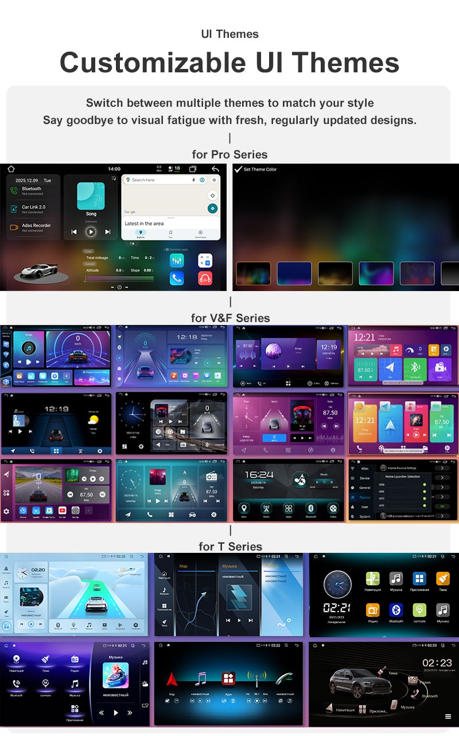Tap the blue Bluetooth app icon in the T Series grid
The image size is (459, 736).
pyautogui.click(x=396, y=610)
